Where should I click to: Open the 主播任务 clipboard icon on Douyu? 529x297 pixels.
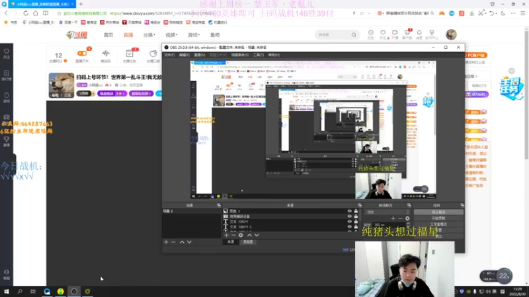click(x=130, y=53)
